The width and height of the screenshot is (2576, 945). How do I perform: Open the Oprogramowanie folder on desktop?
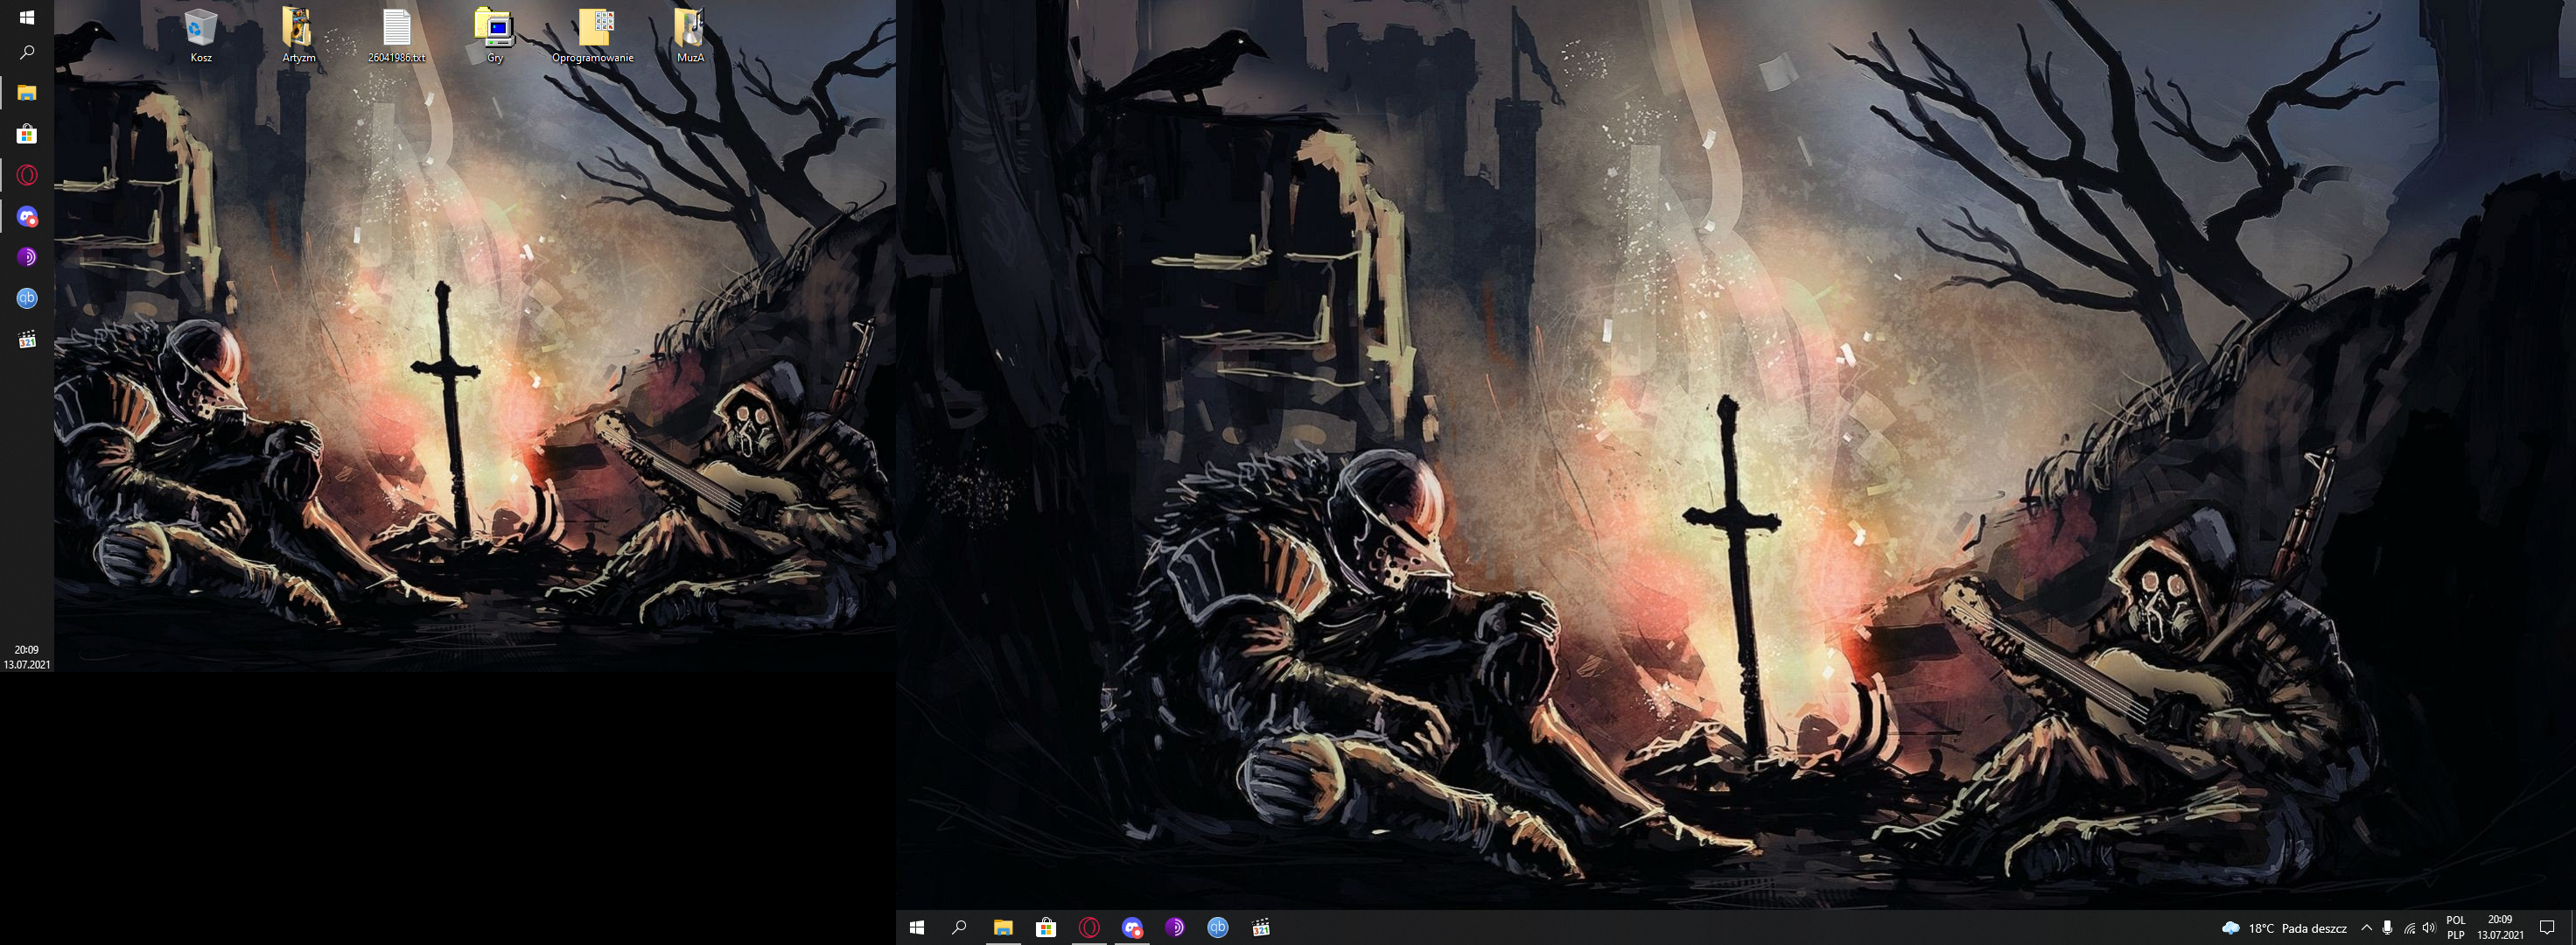[593, 36]
